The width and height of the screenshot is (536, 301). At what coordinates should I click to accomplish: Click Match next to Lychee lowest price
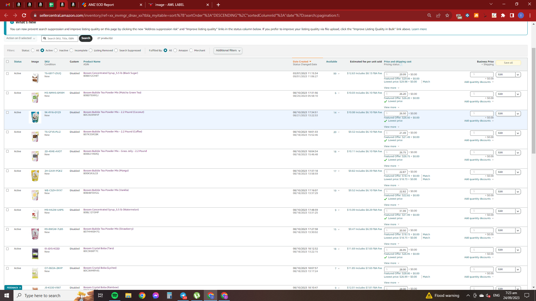coord(426,277)
